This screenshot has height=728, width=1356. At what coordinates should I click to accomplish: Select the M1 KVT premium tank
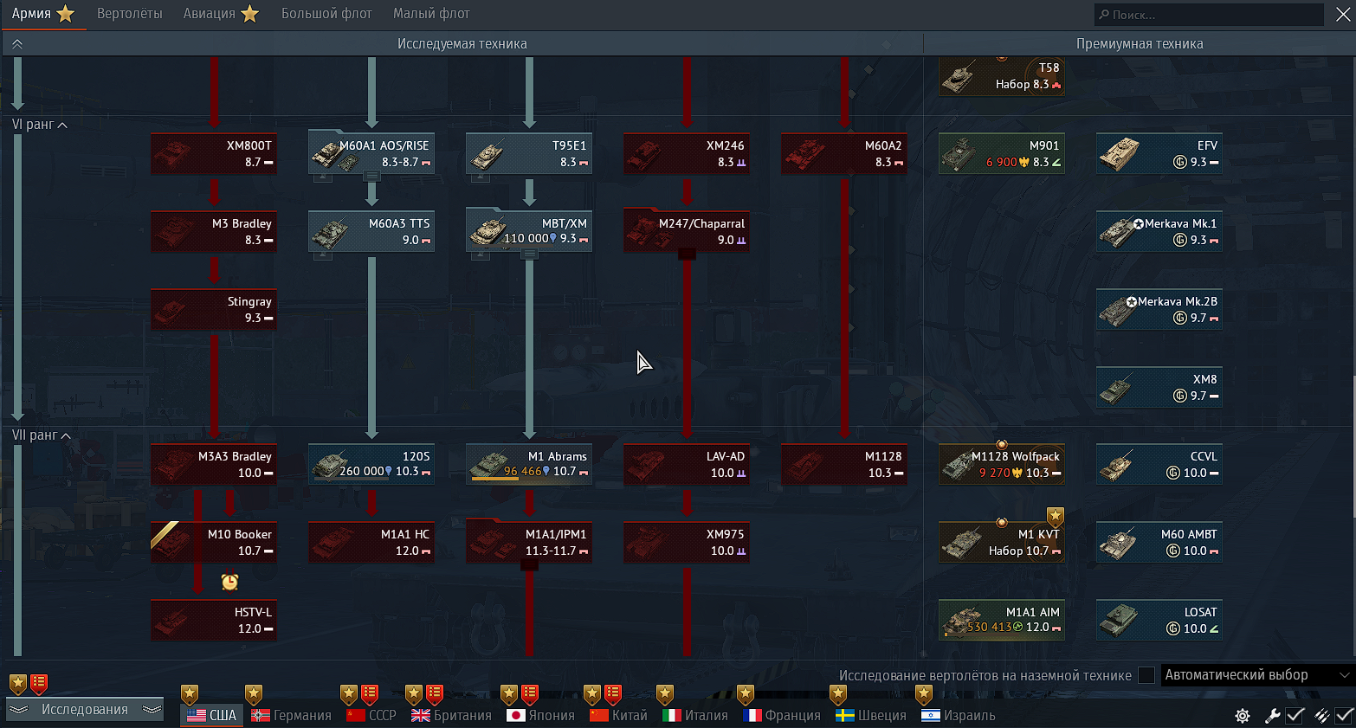coord(1002,542)
